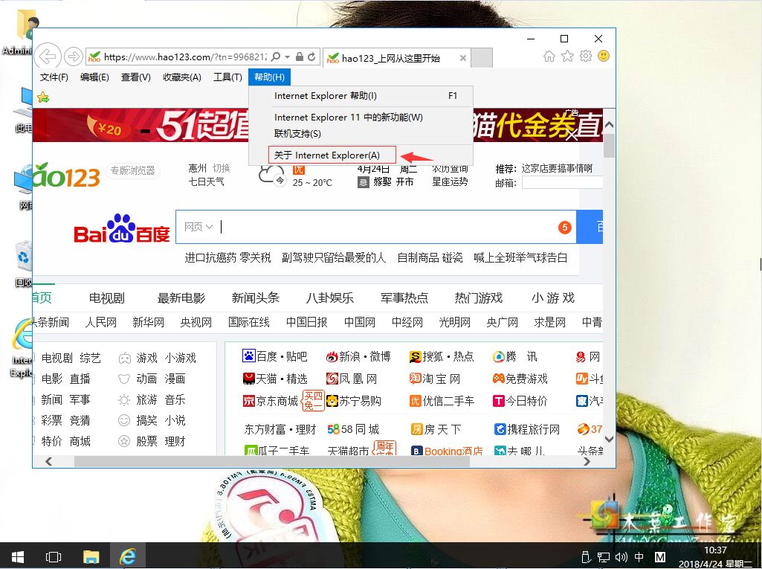Click the 邮箱 input field
This screenshot has height=569, width=762.
(562, 183)
